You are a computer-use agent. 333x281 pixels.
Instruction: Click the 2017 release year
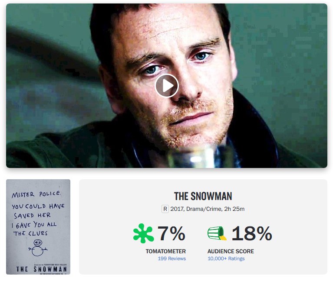(177, 209)
